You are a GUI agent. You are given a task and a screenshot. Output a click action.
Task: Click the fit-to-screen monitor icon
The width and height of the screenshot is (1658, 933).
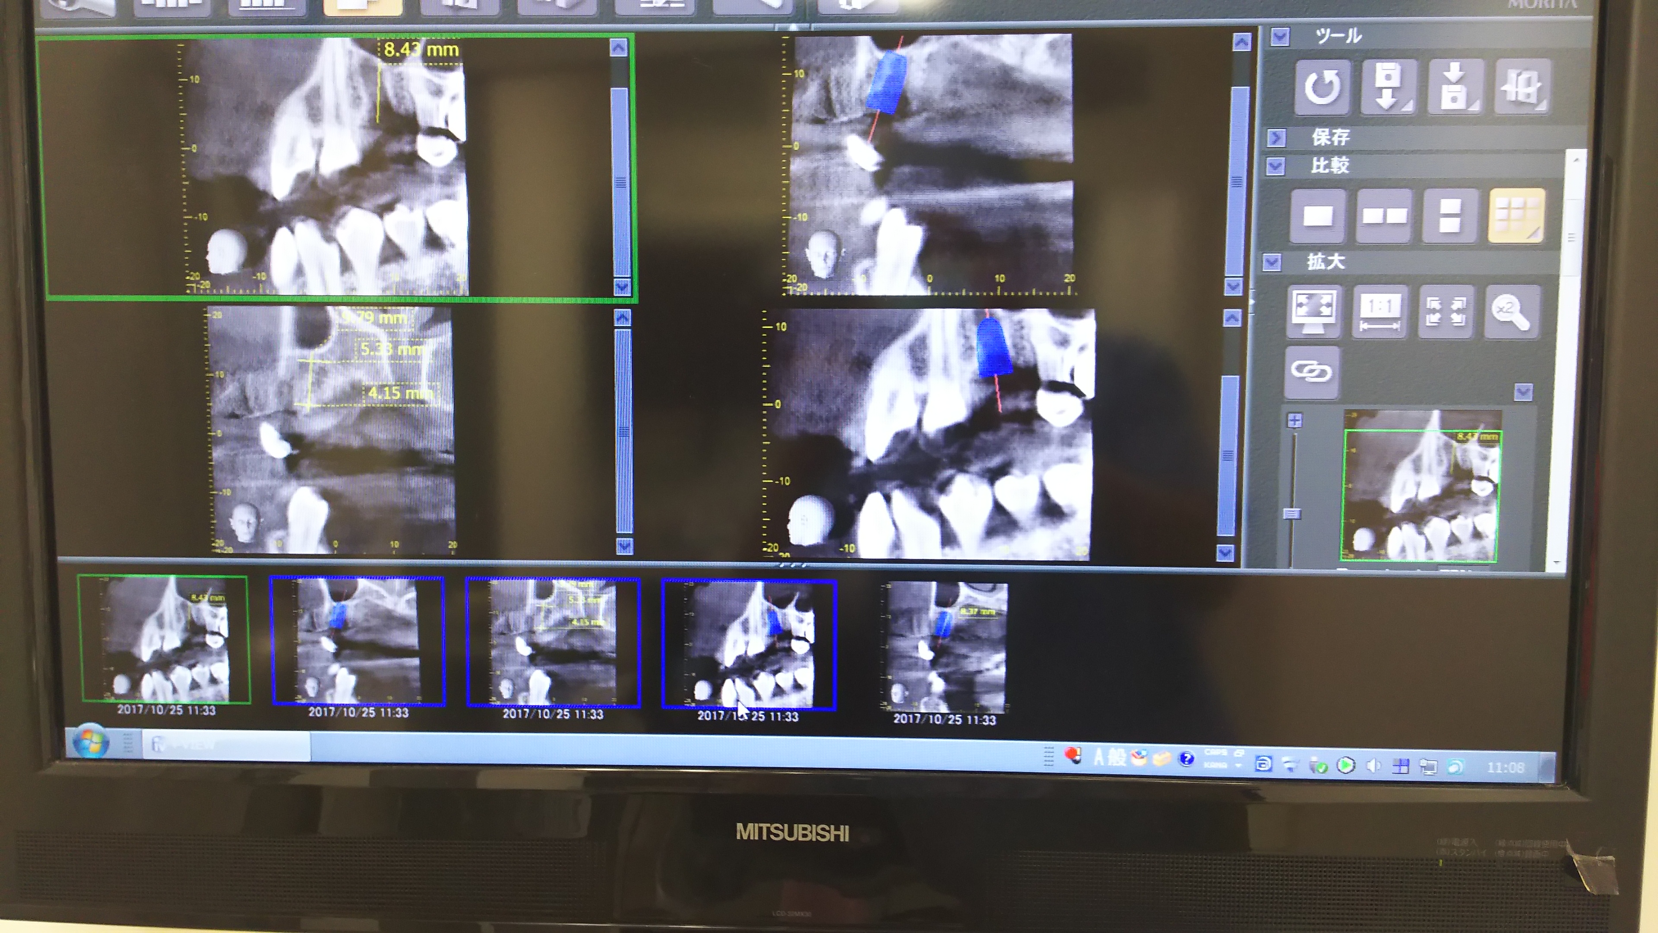point(1313,311)
